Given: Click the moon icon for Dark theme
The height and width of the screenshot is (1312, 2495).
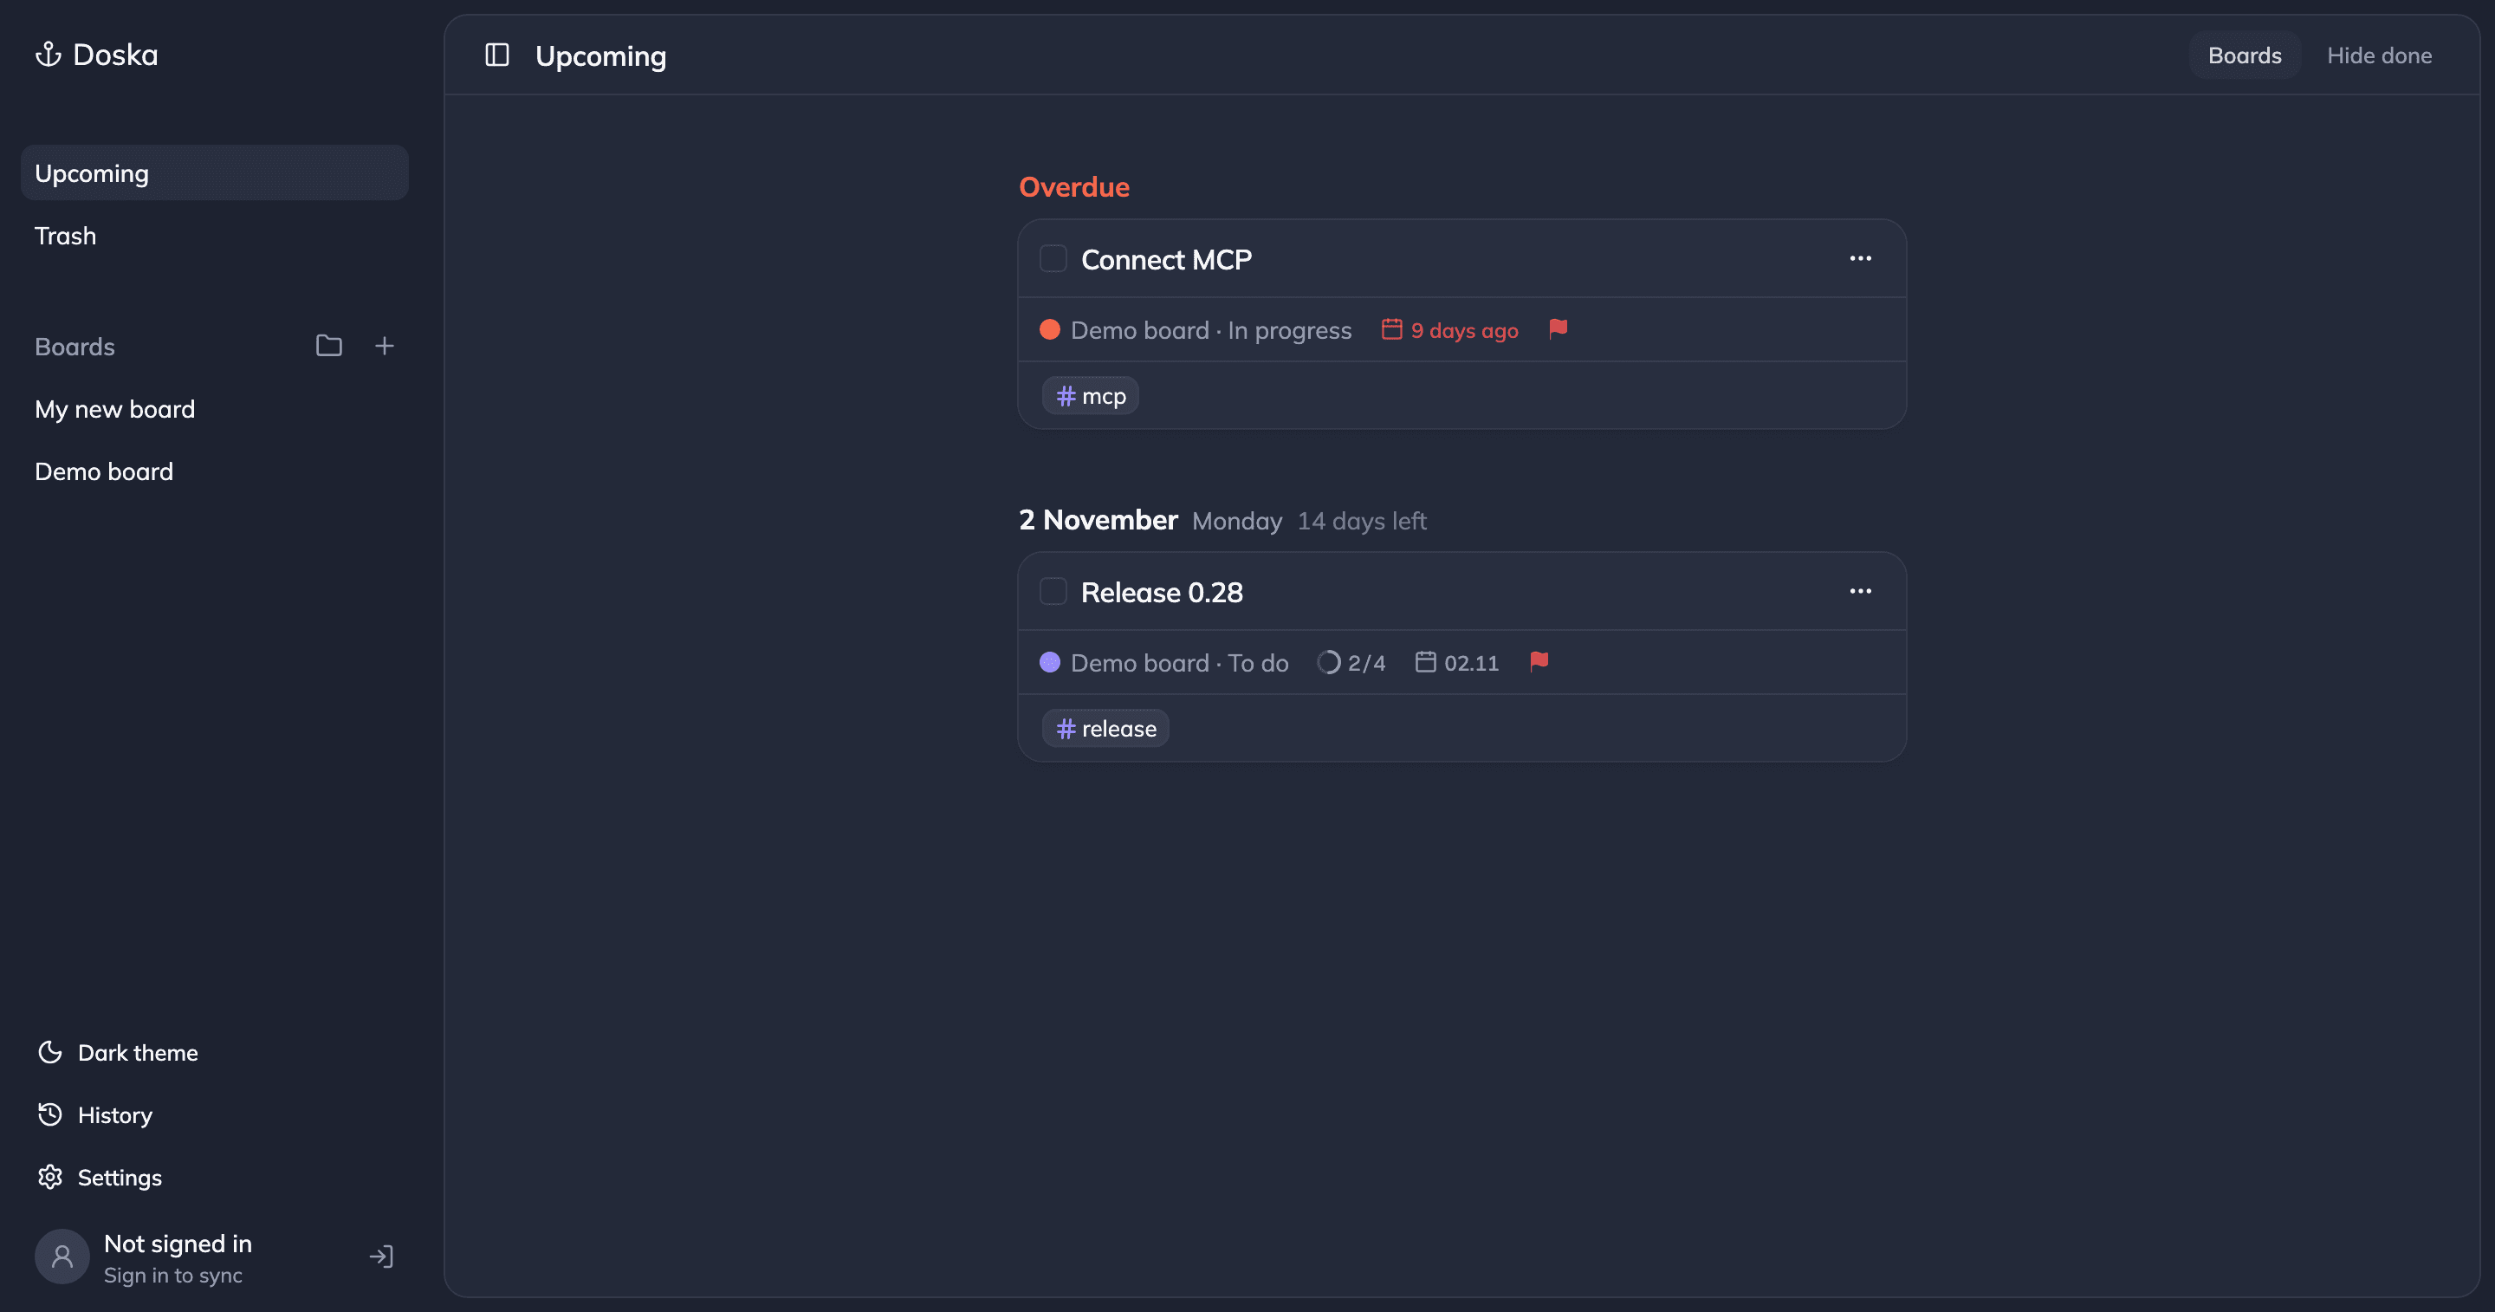Looking at the screenshot, I should (x=50, y=1052).
